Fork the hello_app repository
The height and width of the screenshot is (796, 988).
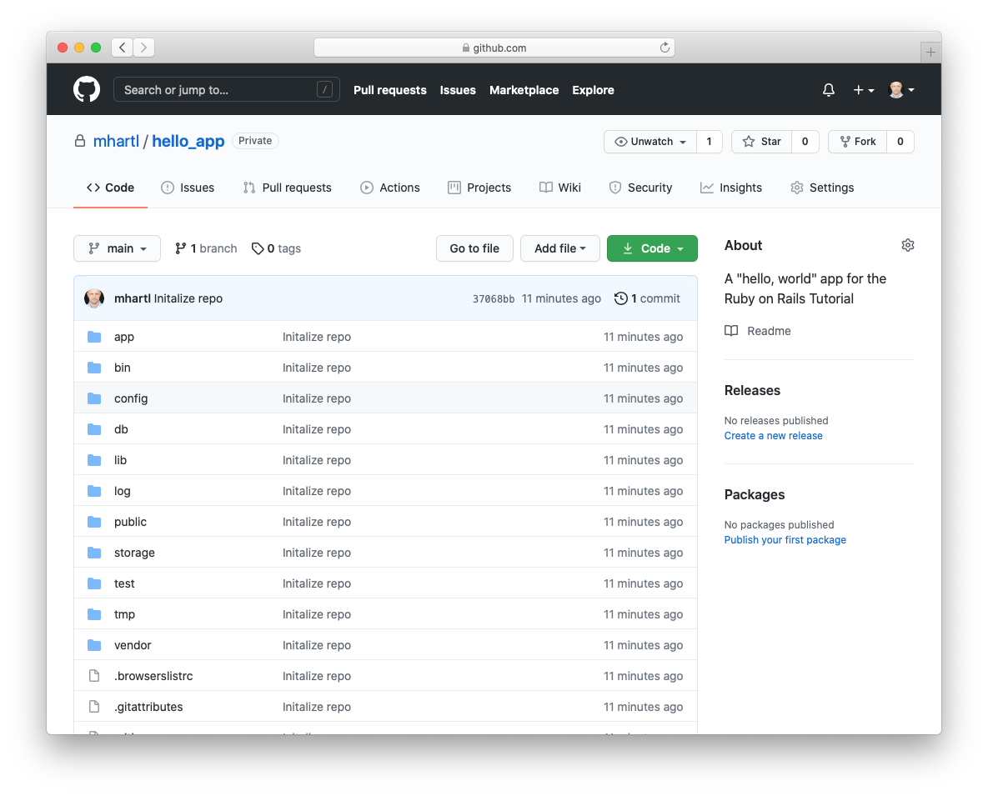click(857, 142)
